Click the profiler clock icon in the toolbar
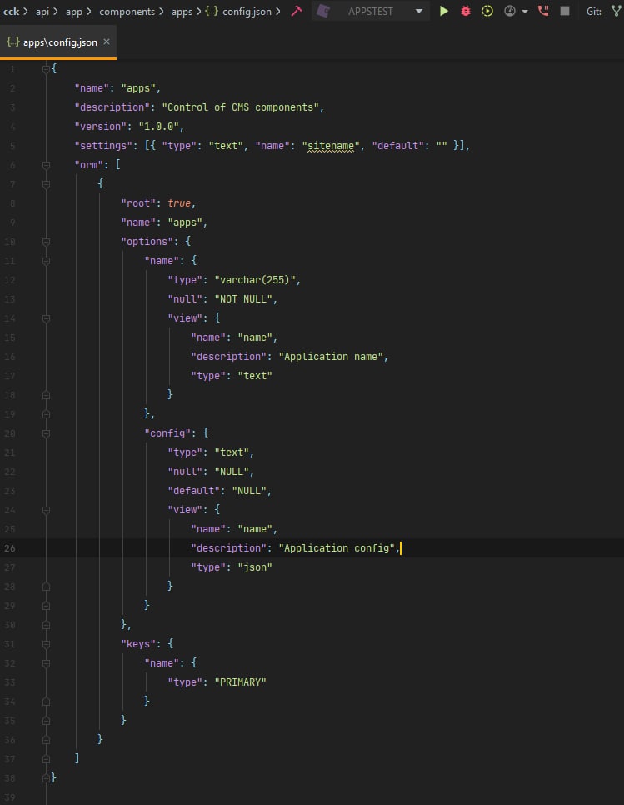 point(510,11)
